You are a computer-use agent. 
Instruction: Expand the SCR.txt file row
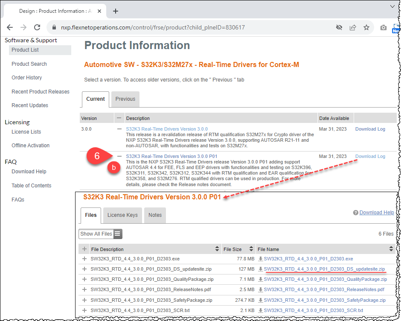[84, 310]
